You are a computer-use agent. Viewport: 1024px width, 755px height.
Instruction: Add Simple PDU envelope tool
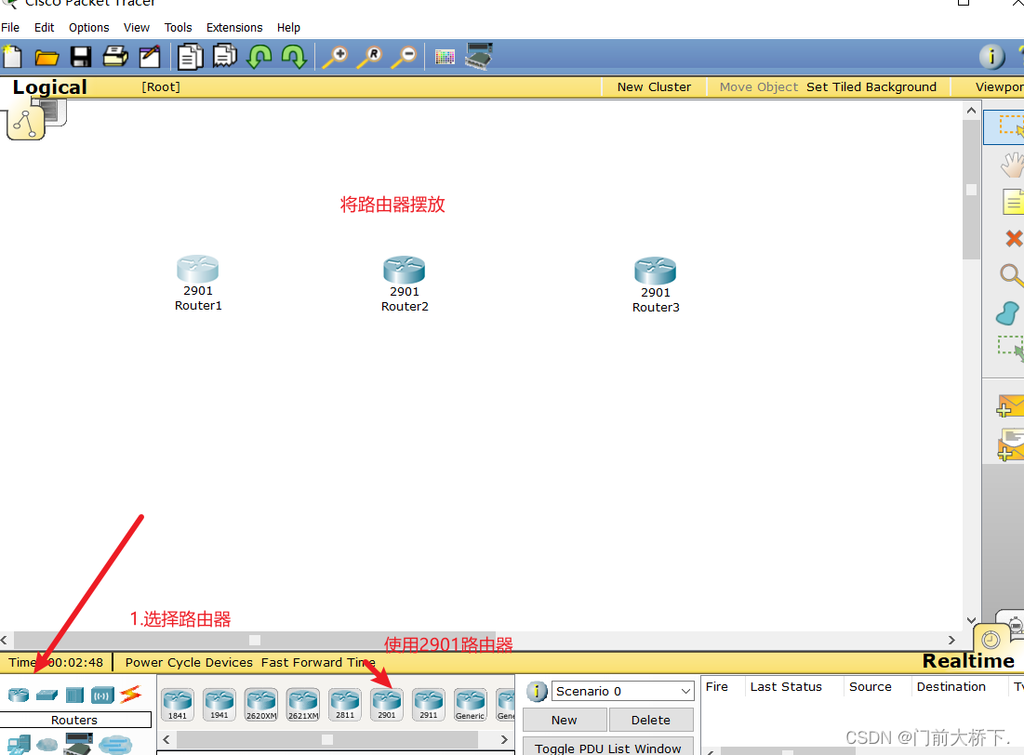1010,406
